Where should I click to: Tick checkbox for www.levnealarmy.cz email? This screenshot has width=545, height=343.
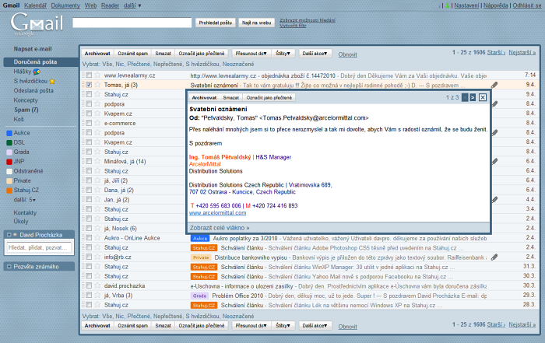pos(89,75)
